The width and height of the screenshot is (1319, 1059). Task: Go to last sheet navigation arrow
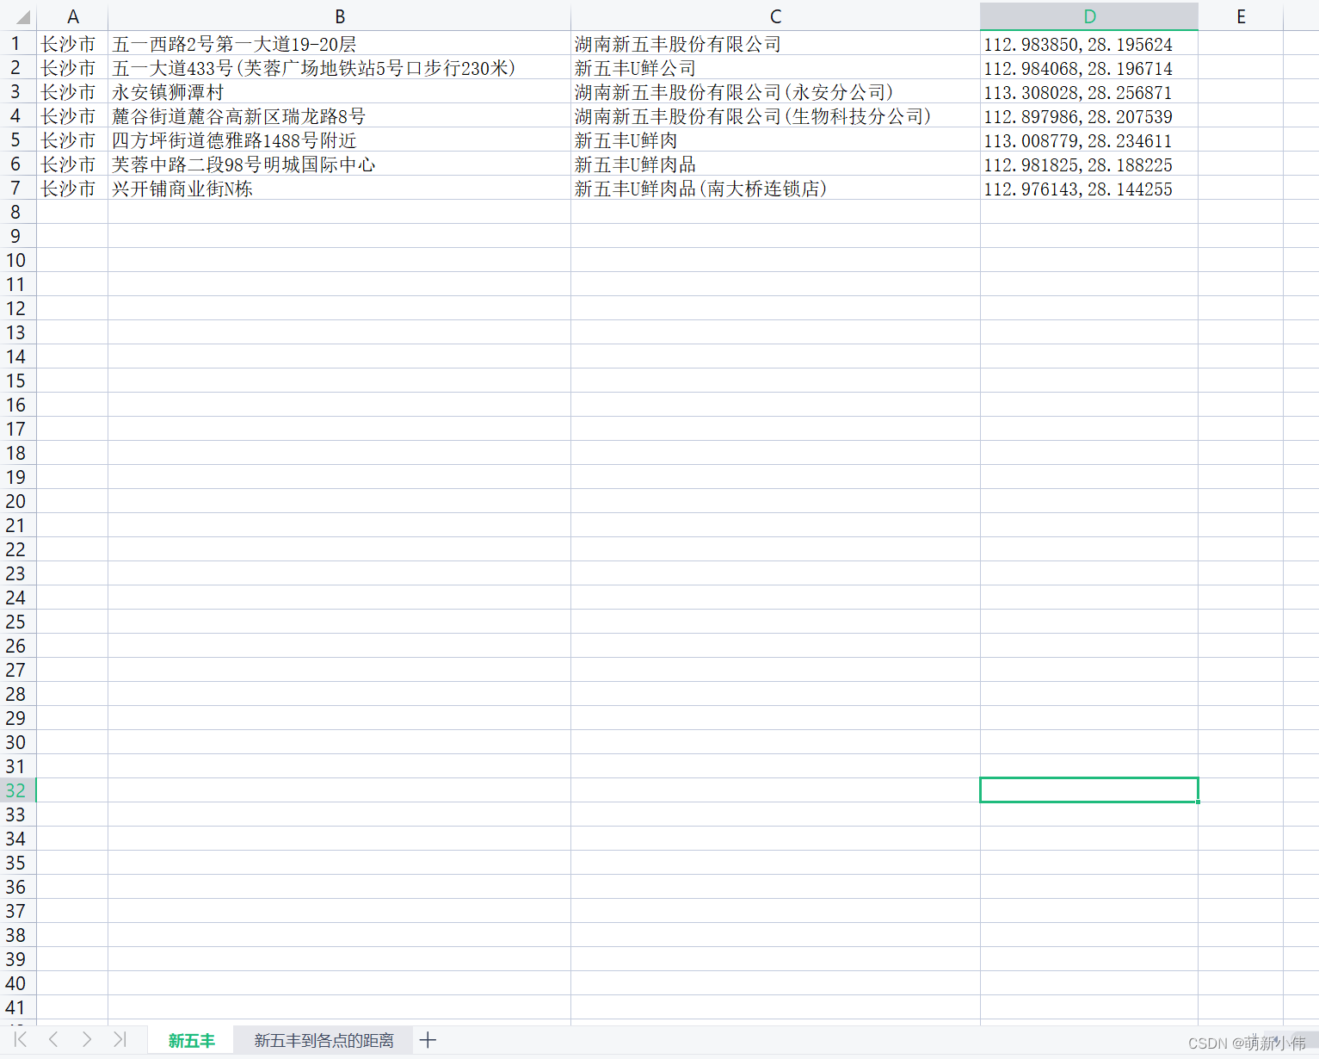tap(120, 1039)
